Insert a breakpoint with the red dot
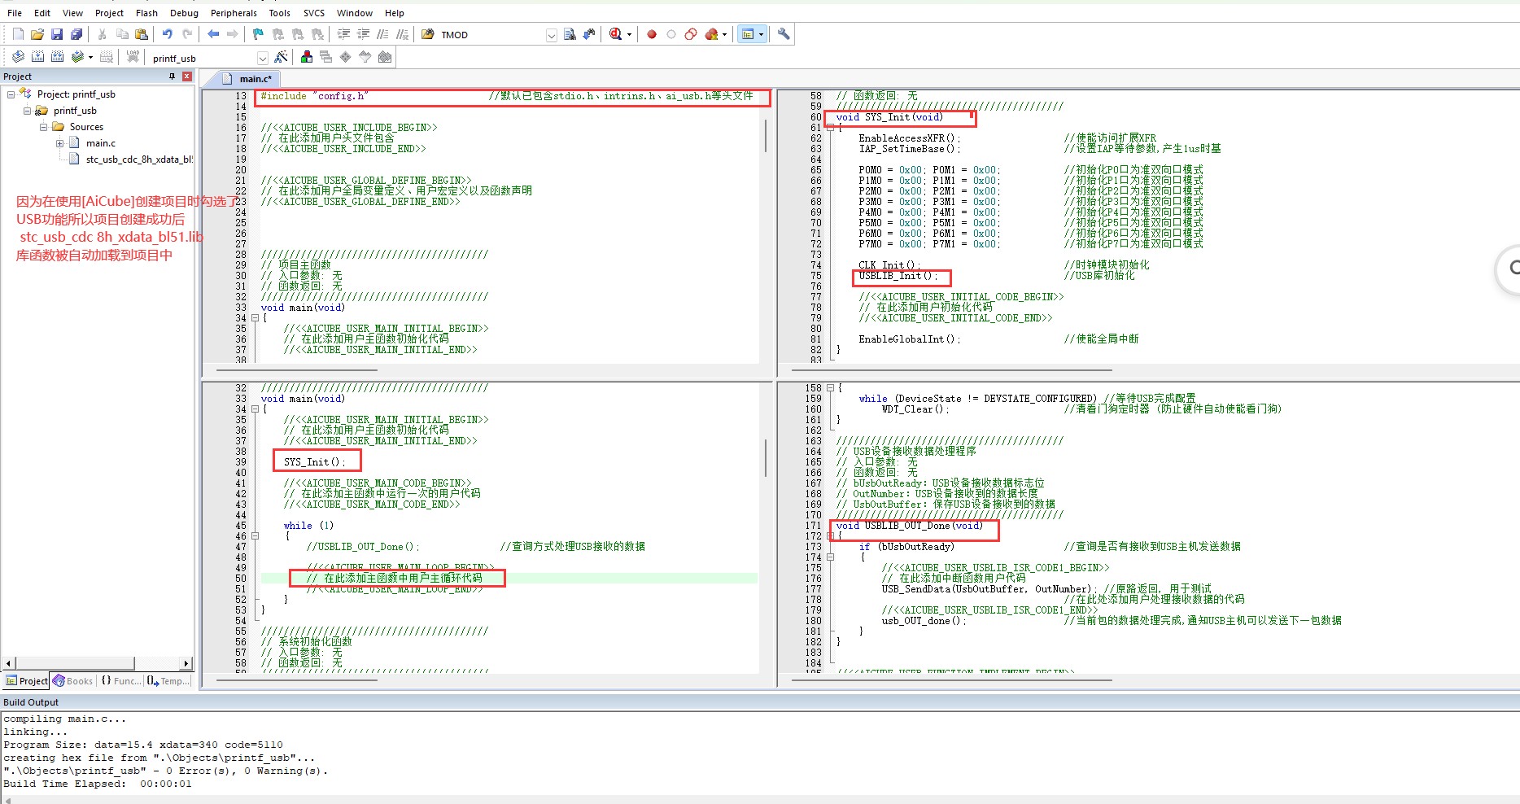The image size is (1520, 804). (x=652, y=34)
